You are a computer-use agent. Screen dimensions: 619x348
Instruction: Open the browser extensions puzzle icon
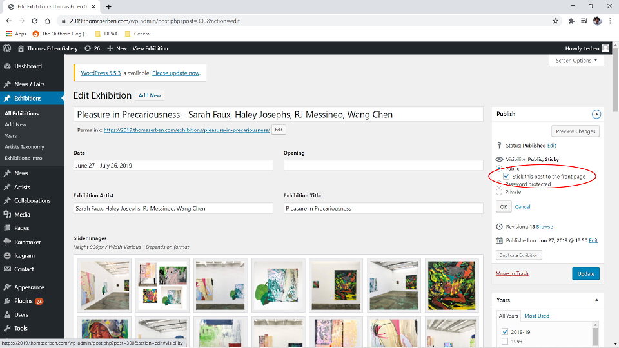pyautogui.click(x=571, y=21)
